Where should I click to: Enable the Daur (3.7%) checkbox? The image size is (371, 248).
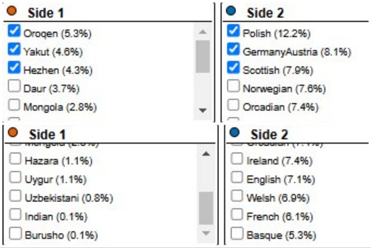(14, 87)
